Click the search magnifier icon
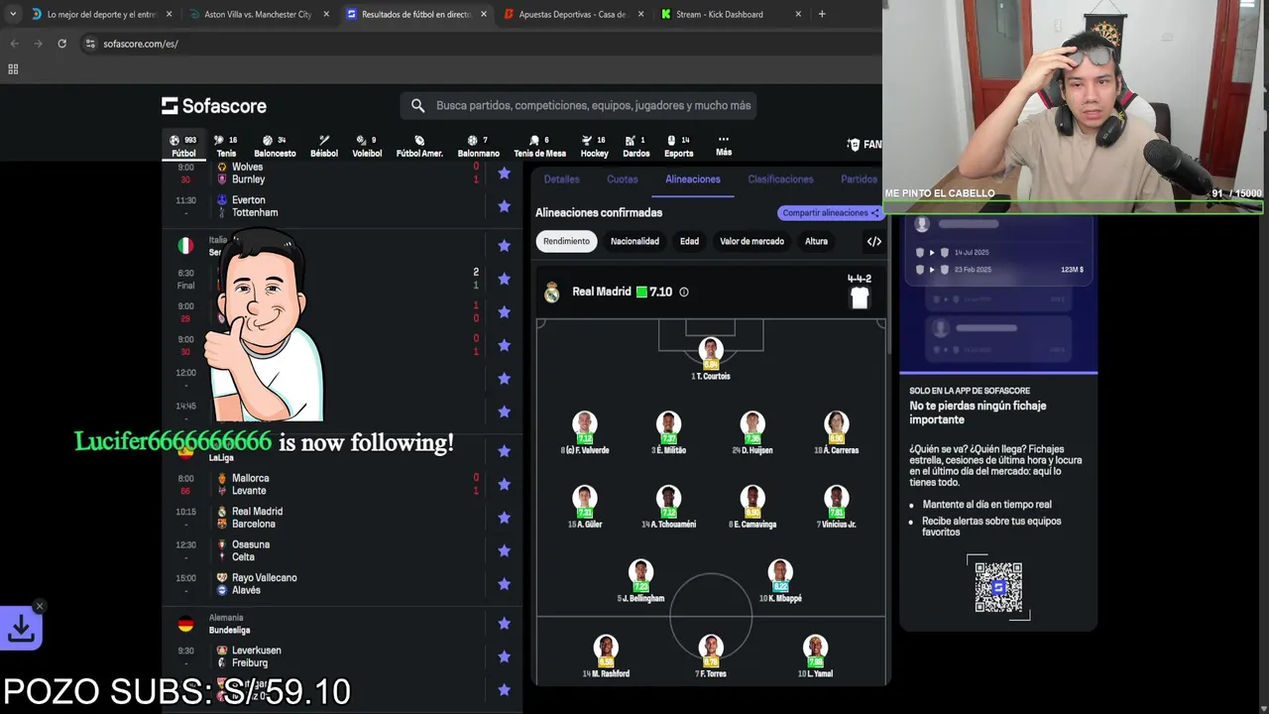Screen dimensions: 1269x714 tap(417, 105)
